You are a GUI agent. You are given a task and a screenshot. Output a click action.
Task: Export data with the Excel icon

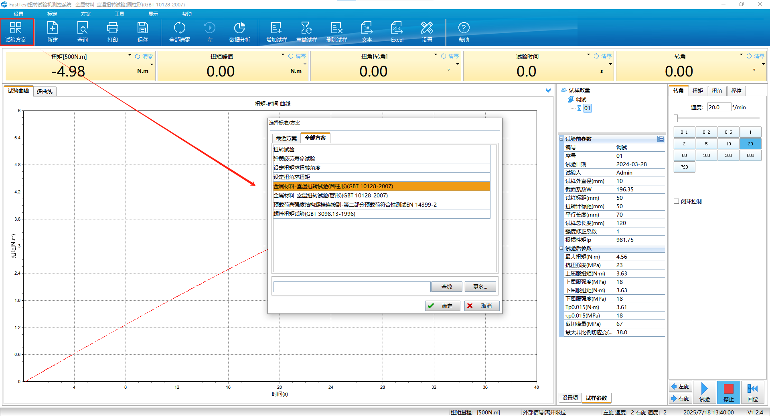click(397, 32)
